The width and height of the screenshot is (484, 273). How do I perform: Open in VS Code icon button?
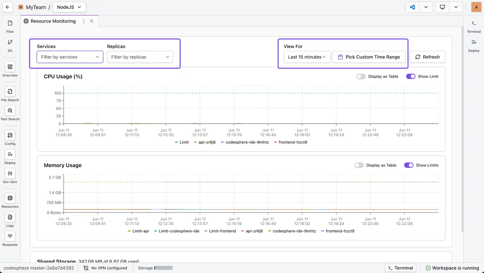click(412, 7)
